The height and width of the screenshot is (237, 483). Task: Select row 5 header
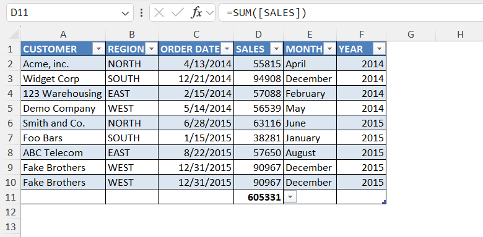pyautogui.click(x=11, y=109)
